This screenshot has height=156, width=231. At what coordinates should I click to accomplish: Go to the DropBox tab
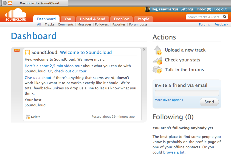click(121, 19)
